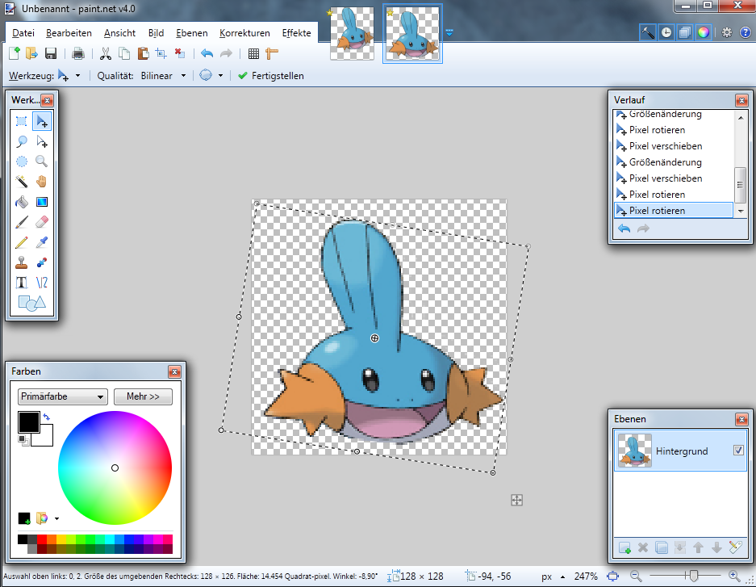Select the first Mudkip image thumbnail
The image size is (756, 587).
pos(352,33)
